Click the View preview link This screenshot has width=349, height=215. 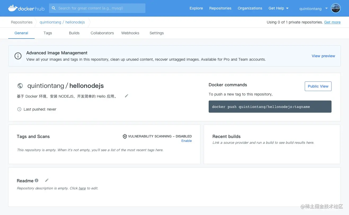click(x=323, y=56)
